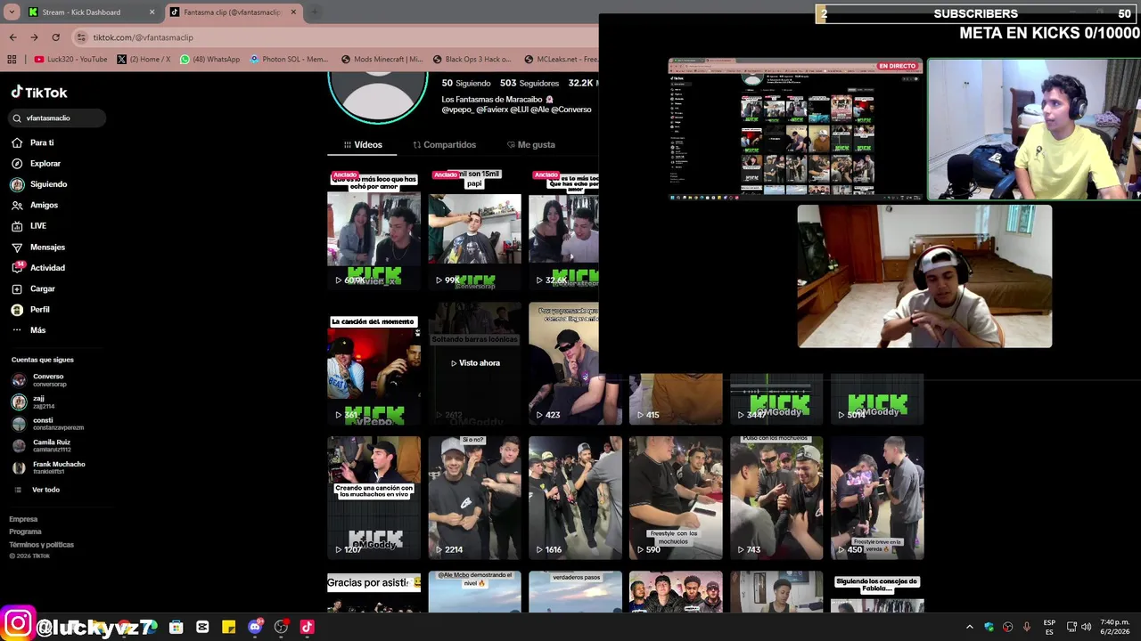Open followed account Converso
1141x641 pixels.
40,380
